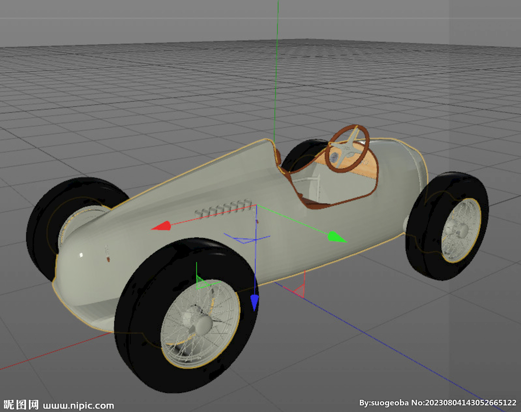
Task: Click the author text By:suogeoba
Action: click(x=384, y=403)
